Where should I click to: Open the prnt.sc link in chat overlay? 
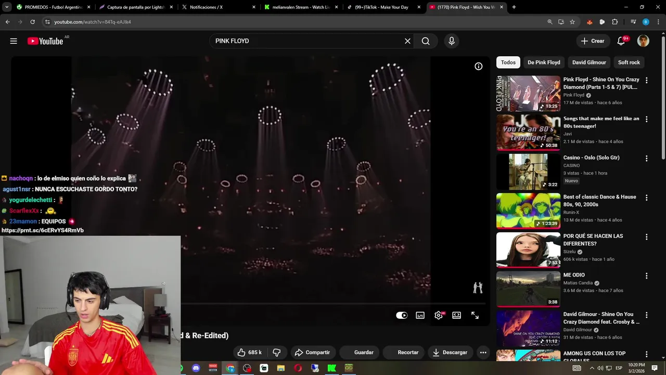(x=43, y=230)
